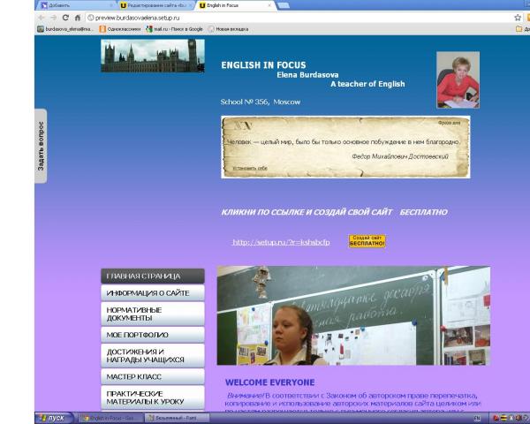Bookmark this page with the star icon
This screenshot has height=424, width=530.
coord(518,18)
